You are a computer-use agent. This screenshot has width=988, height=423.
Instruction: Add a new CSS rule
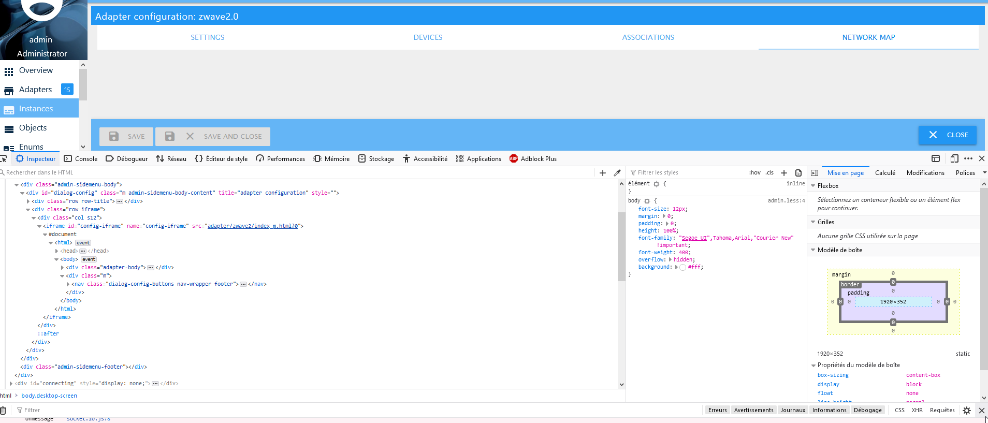[784, 173]
